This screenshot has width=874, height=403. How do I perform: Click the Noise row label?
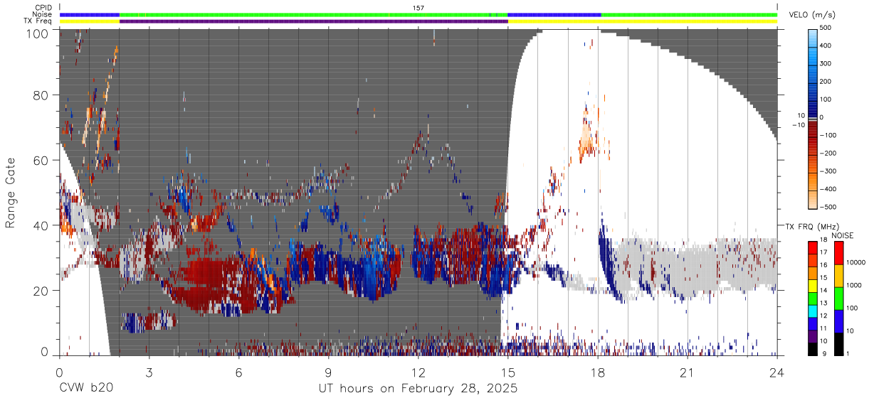pos(41,14)
